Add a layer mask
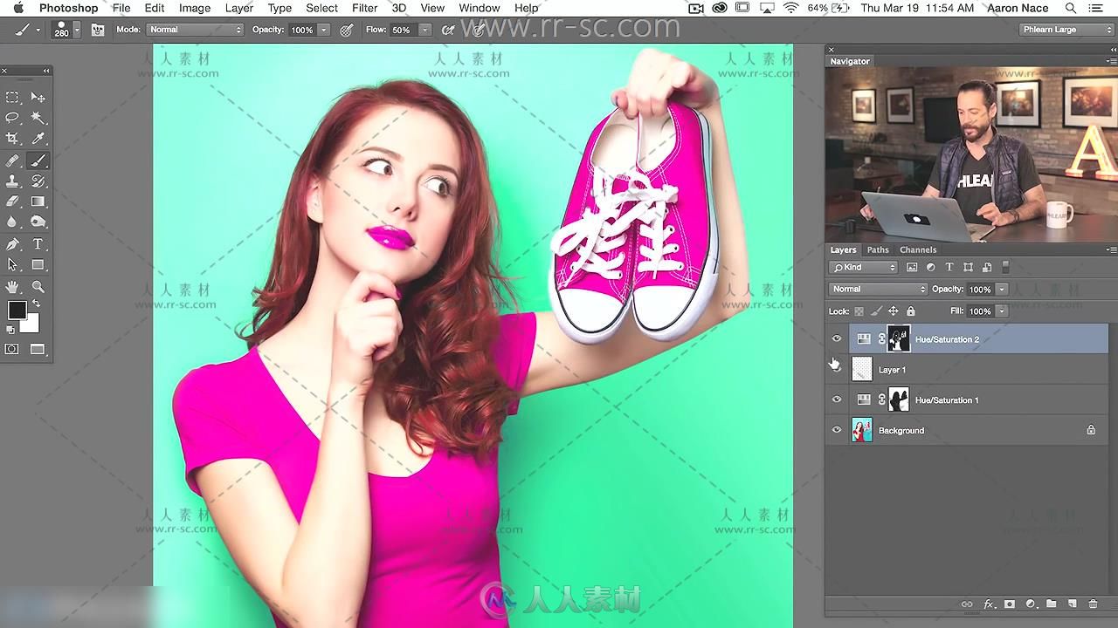 point(1010,604)
